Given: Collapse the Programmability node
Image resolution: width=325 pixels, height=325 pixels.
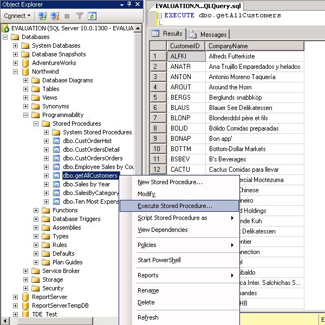Looking at the screenshot, I should (x=25, y=115).
